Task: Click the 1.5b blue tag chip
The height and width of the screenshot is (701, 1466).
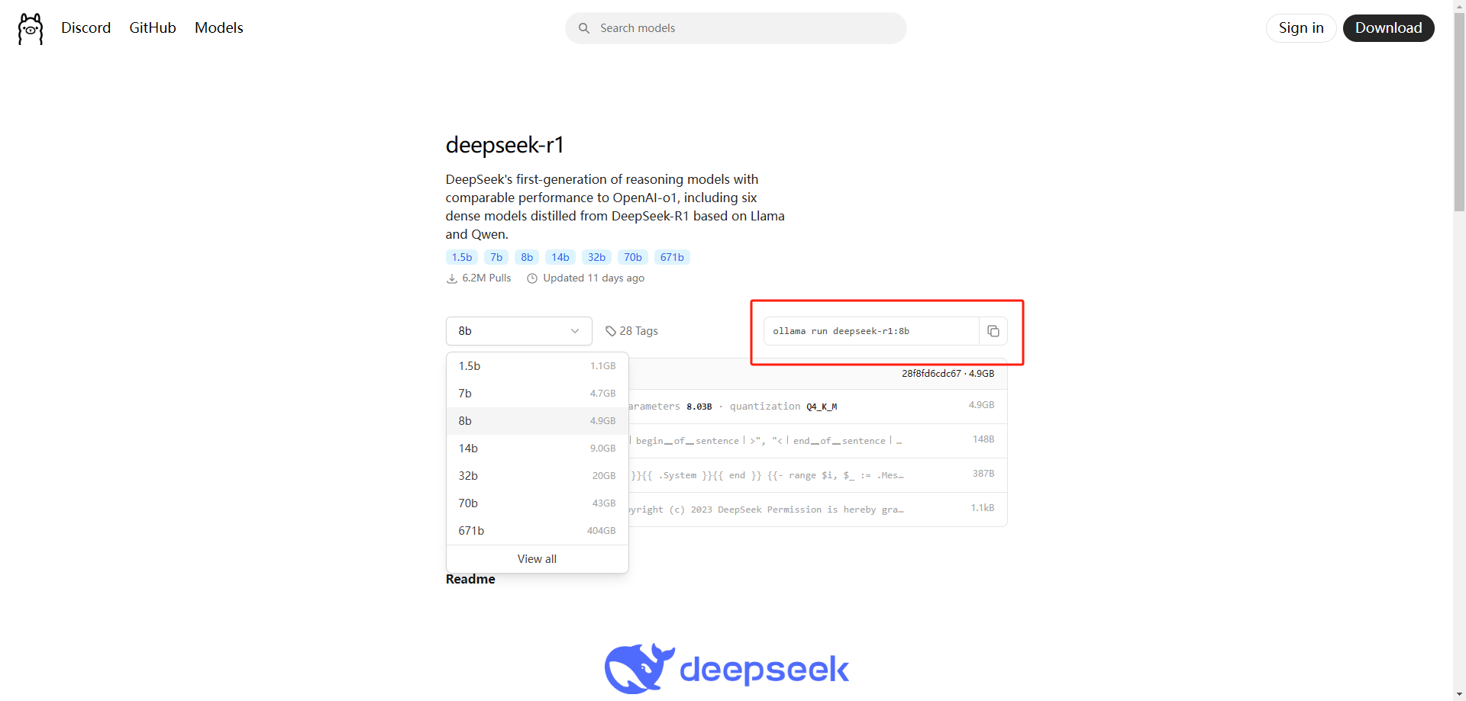Action: 462,257
